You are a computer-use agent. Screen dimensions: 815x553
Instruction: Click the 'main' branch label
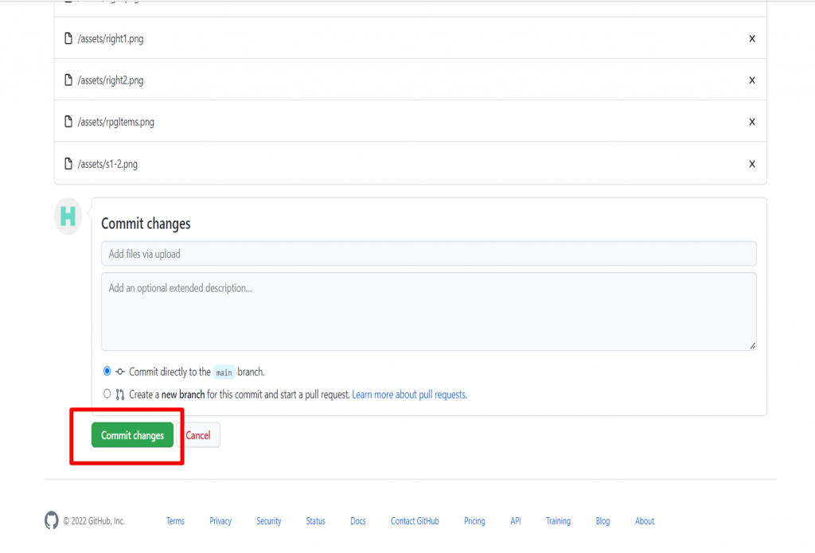pyautogui.click(x=224, y=372)
